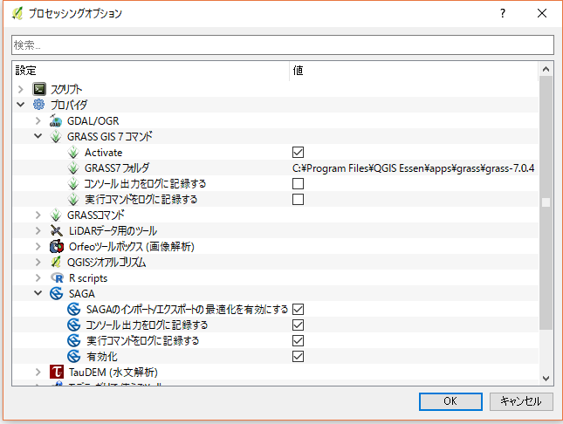Click the Orfeoツールボックス icon
This screenshot has width=563, height=424.
57,246
